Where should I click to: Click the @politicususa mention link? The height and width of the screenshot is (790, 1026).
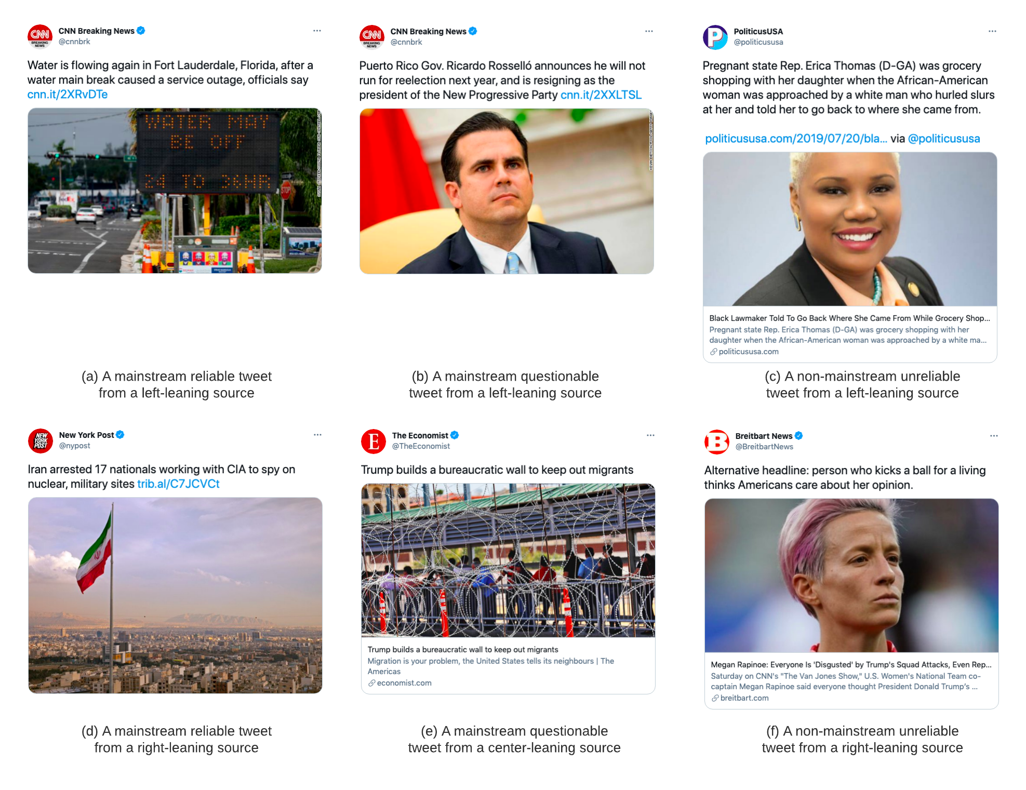pyautogui.click(x=944, y=139)
